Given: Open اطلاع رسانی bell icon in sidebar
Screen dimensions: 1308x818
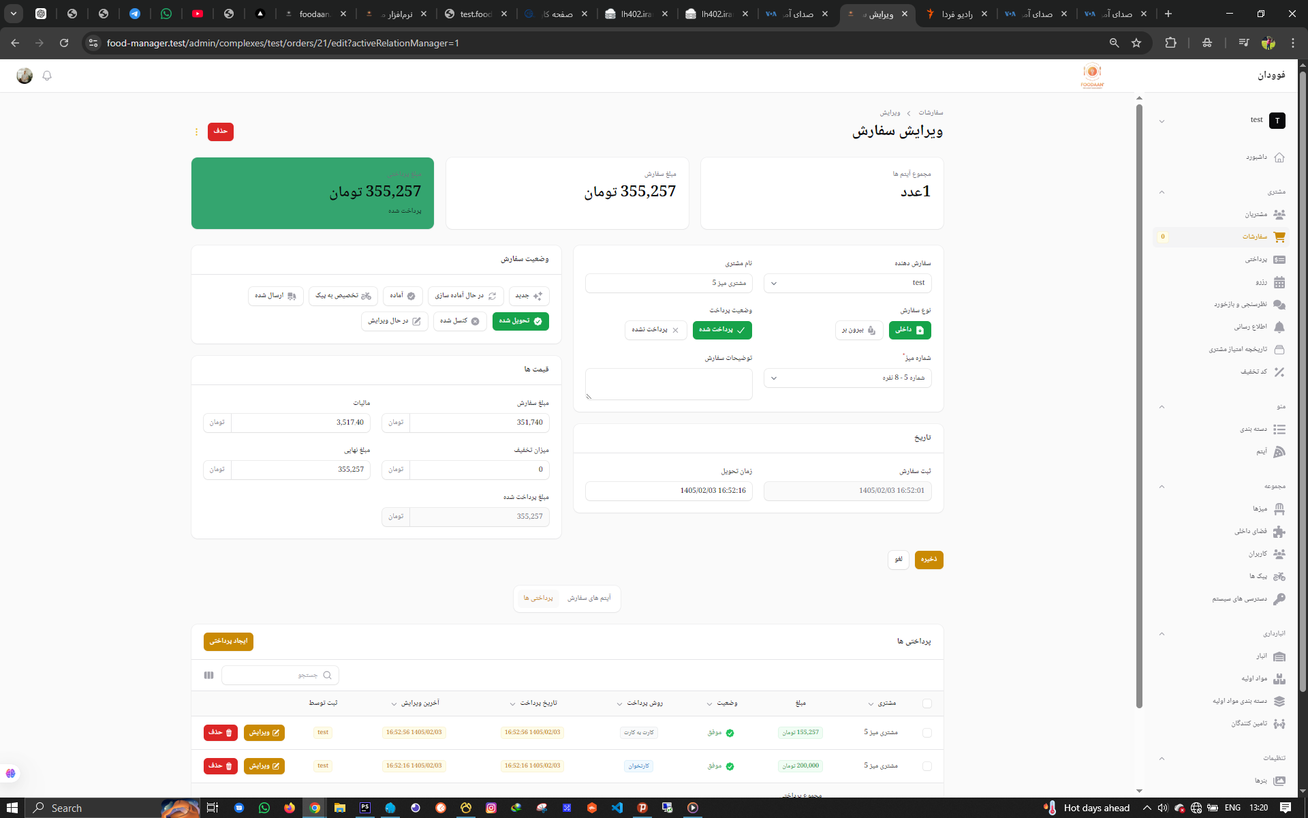Looking at the screenshot, I should (1279, 327).
